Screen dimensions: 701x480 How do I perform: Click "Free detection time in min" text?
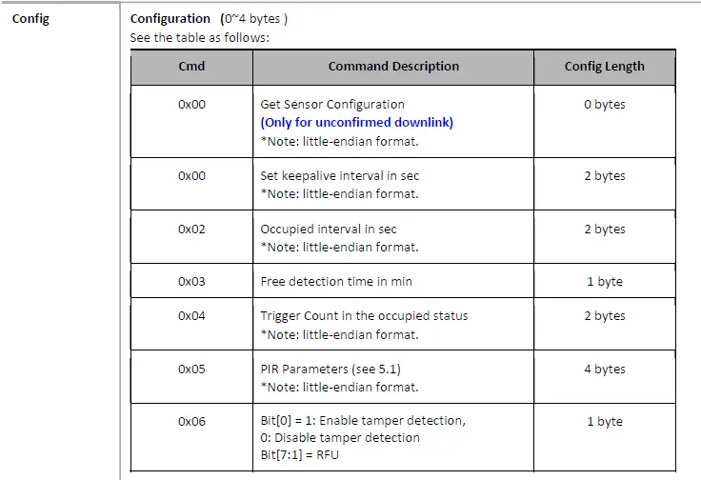(336, 282)
